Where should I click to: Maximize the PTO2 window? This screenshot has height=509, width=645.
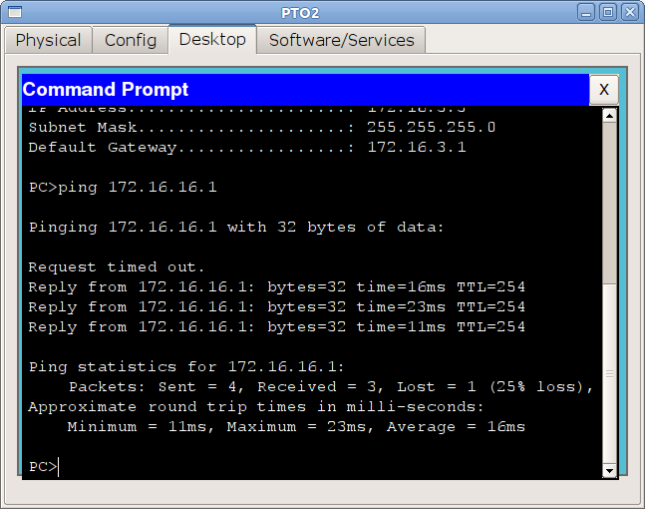pyautogui.click(x=608, y=12)
